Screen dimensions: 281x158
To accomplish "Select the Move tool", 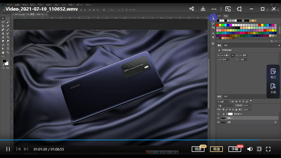I will pos(3,18).
